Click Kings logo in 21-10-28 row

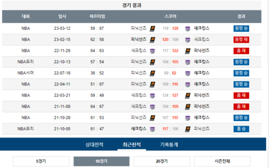(188, 118)
